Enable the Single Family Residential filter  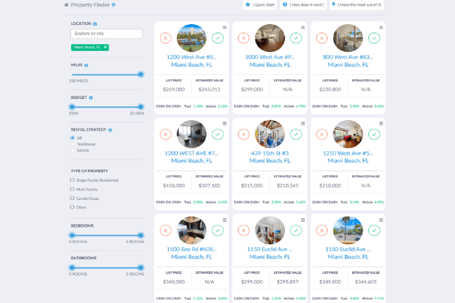(x=72, y=180)
